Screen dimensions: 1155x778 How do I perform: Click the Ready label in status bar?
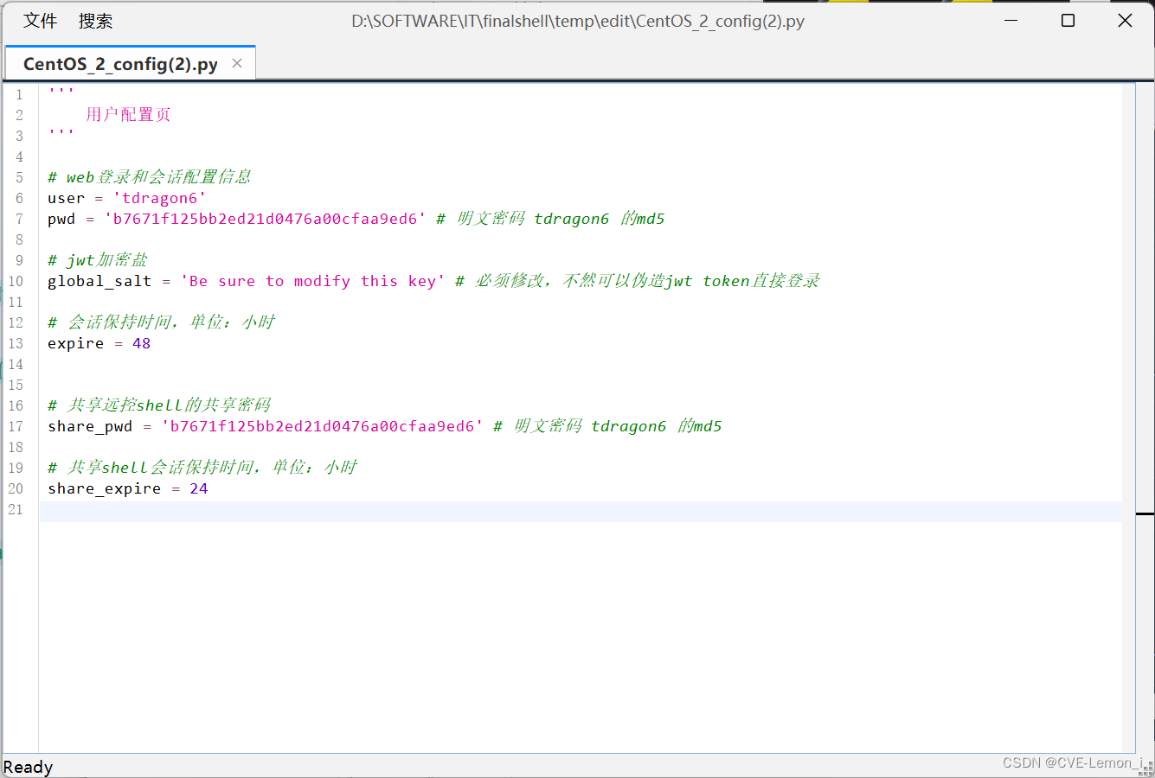[28, 767]
